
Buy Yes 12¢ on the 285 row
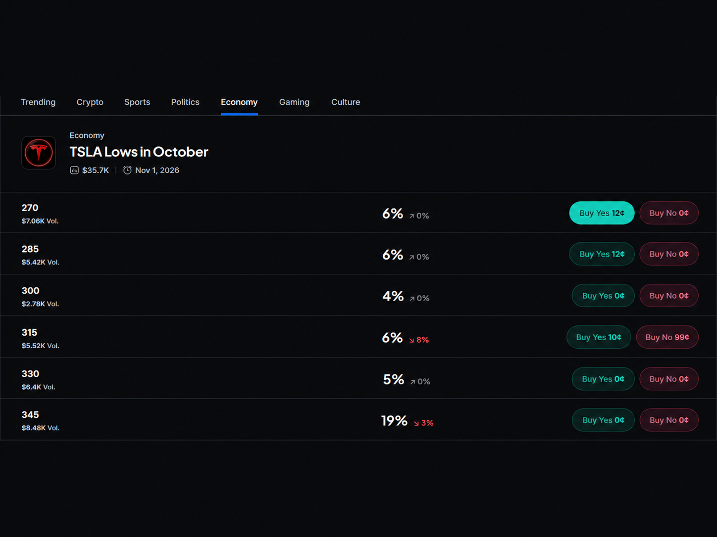[x=602, y=254]
